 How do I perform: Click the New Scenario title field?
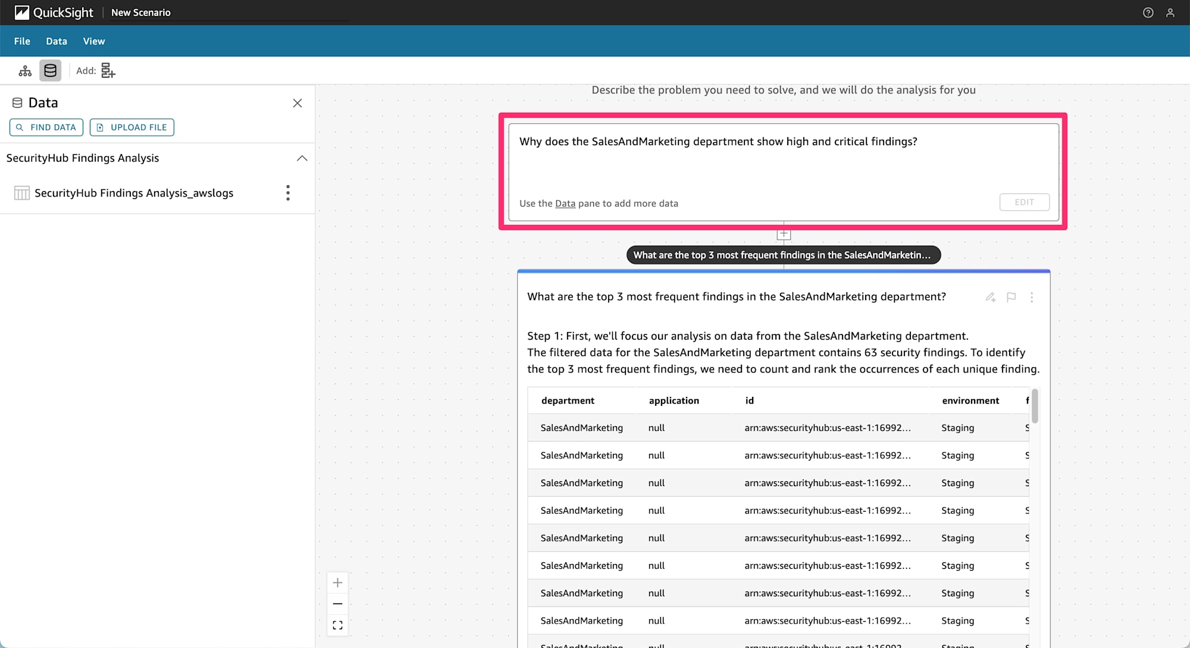click(x=229, y=12)
